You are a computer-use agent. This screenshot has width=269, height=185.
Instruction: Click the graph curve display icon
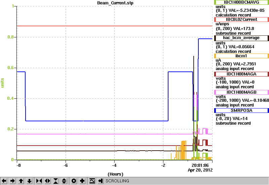click(92, 181)
